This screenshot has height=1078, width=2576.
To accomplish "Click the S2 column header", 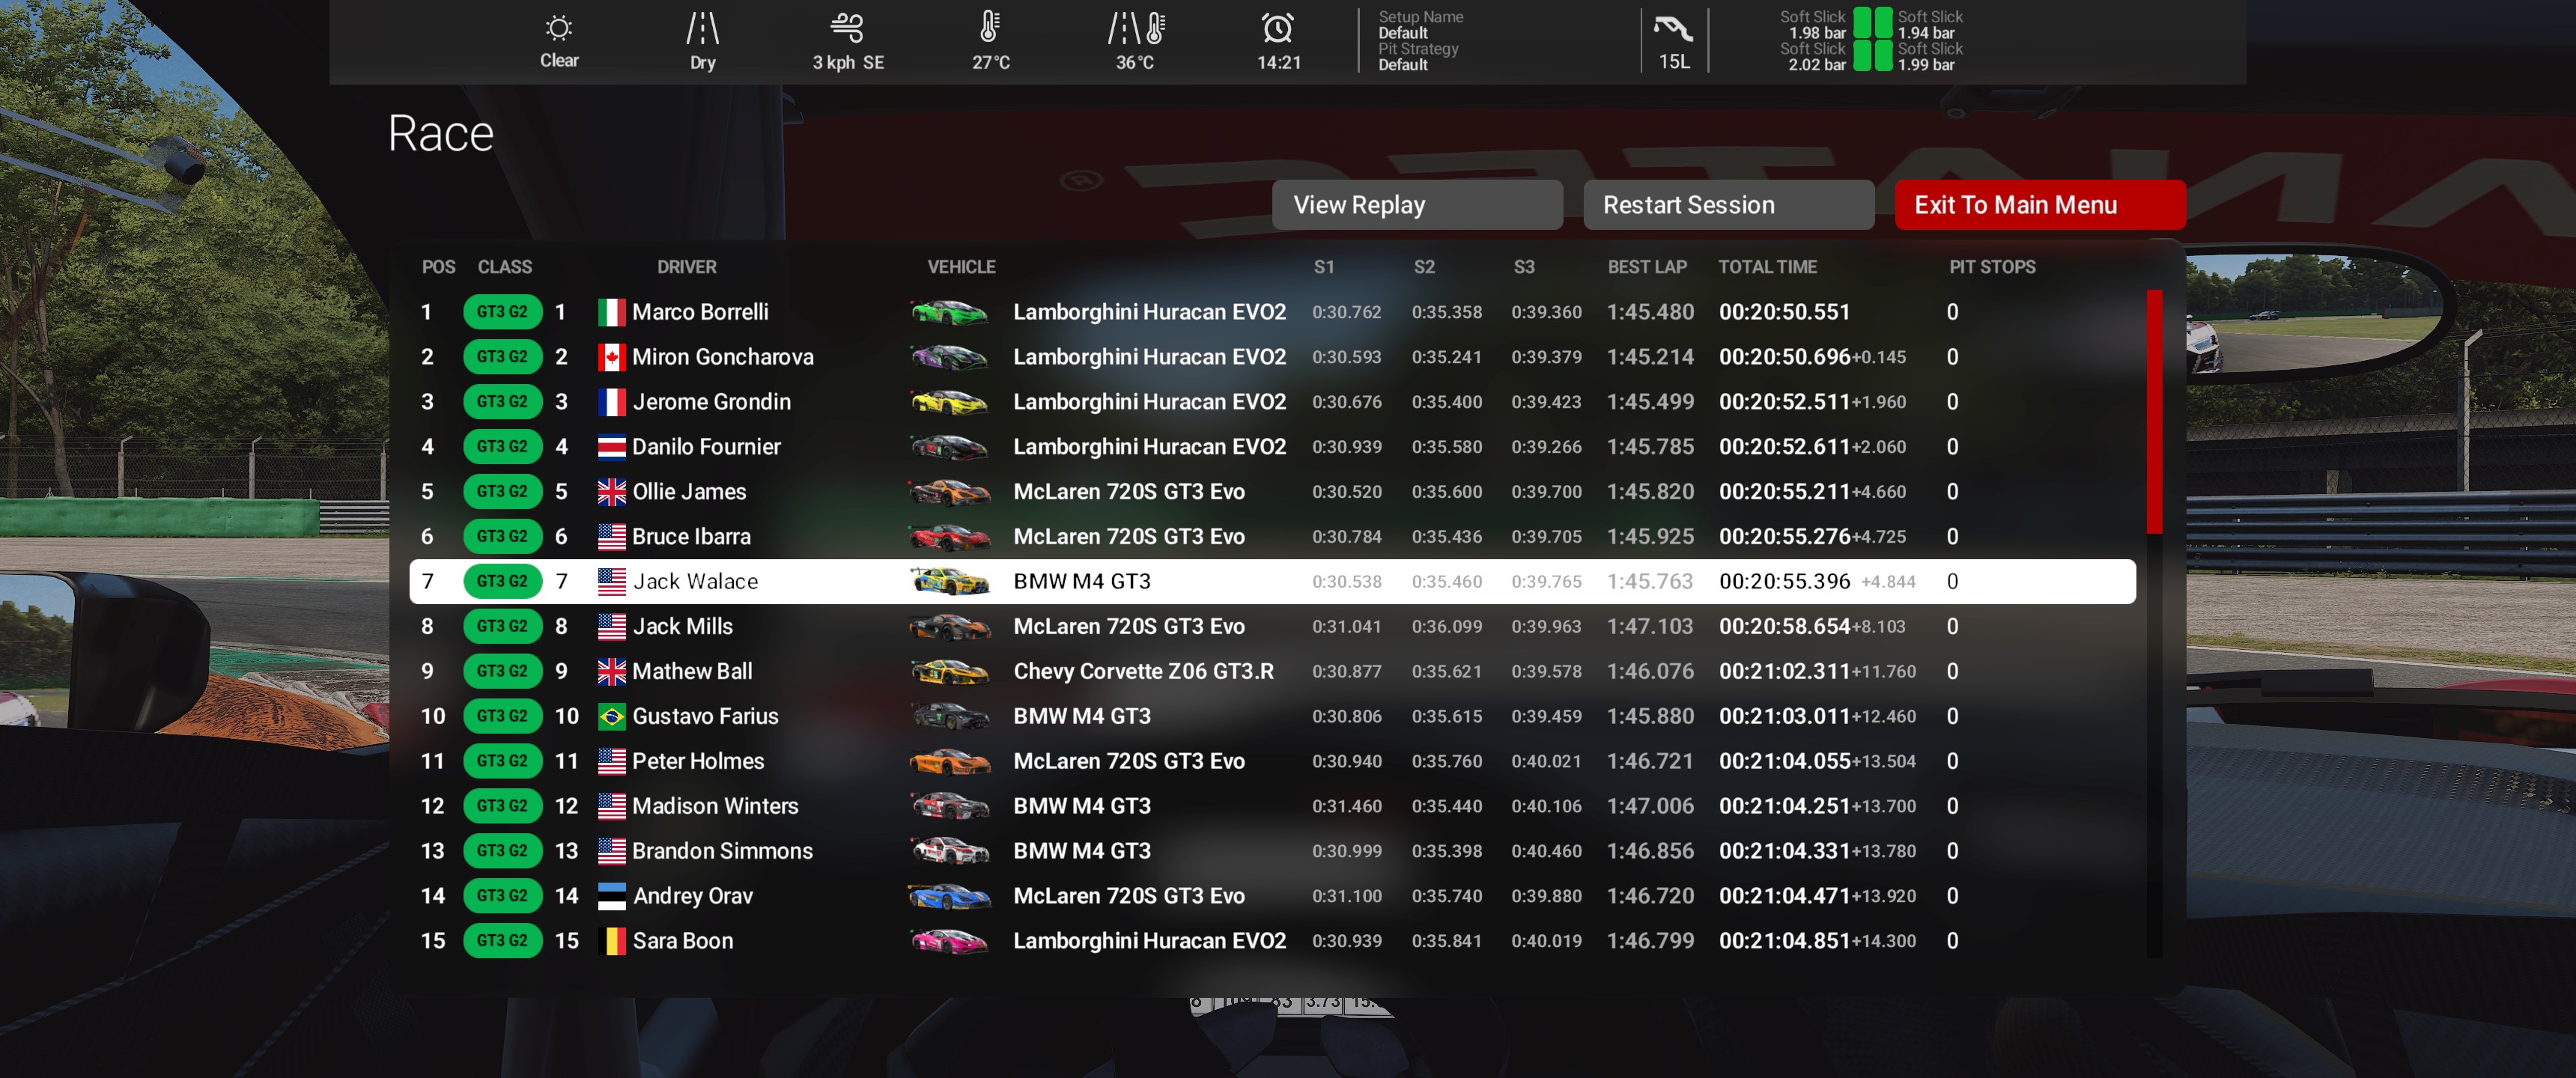I will pos(1424,267).
